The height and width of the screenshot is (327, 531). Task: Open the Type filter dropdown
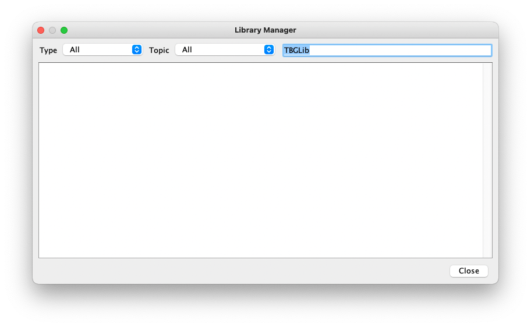102,50
